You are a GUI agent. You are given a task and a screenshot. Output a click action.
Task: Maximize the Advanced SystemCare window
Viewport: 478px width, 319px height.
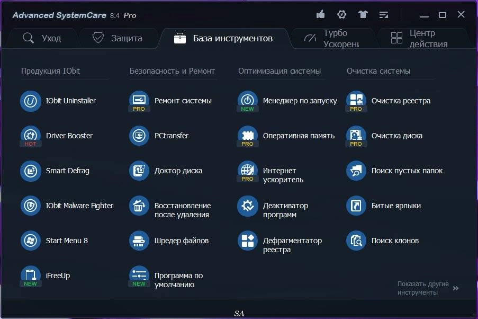pos(443,15)
